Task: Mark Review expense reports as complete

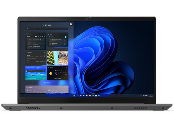Action: pos(51,40)
